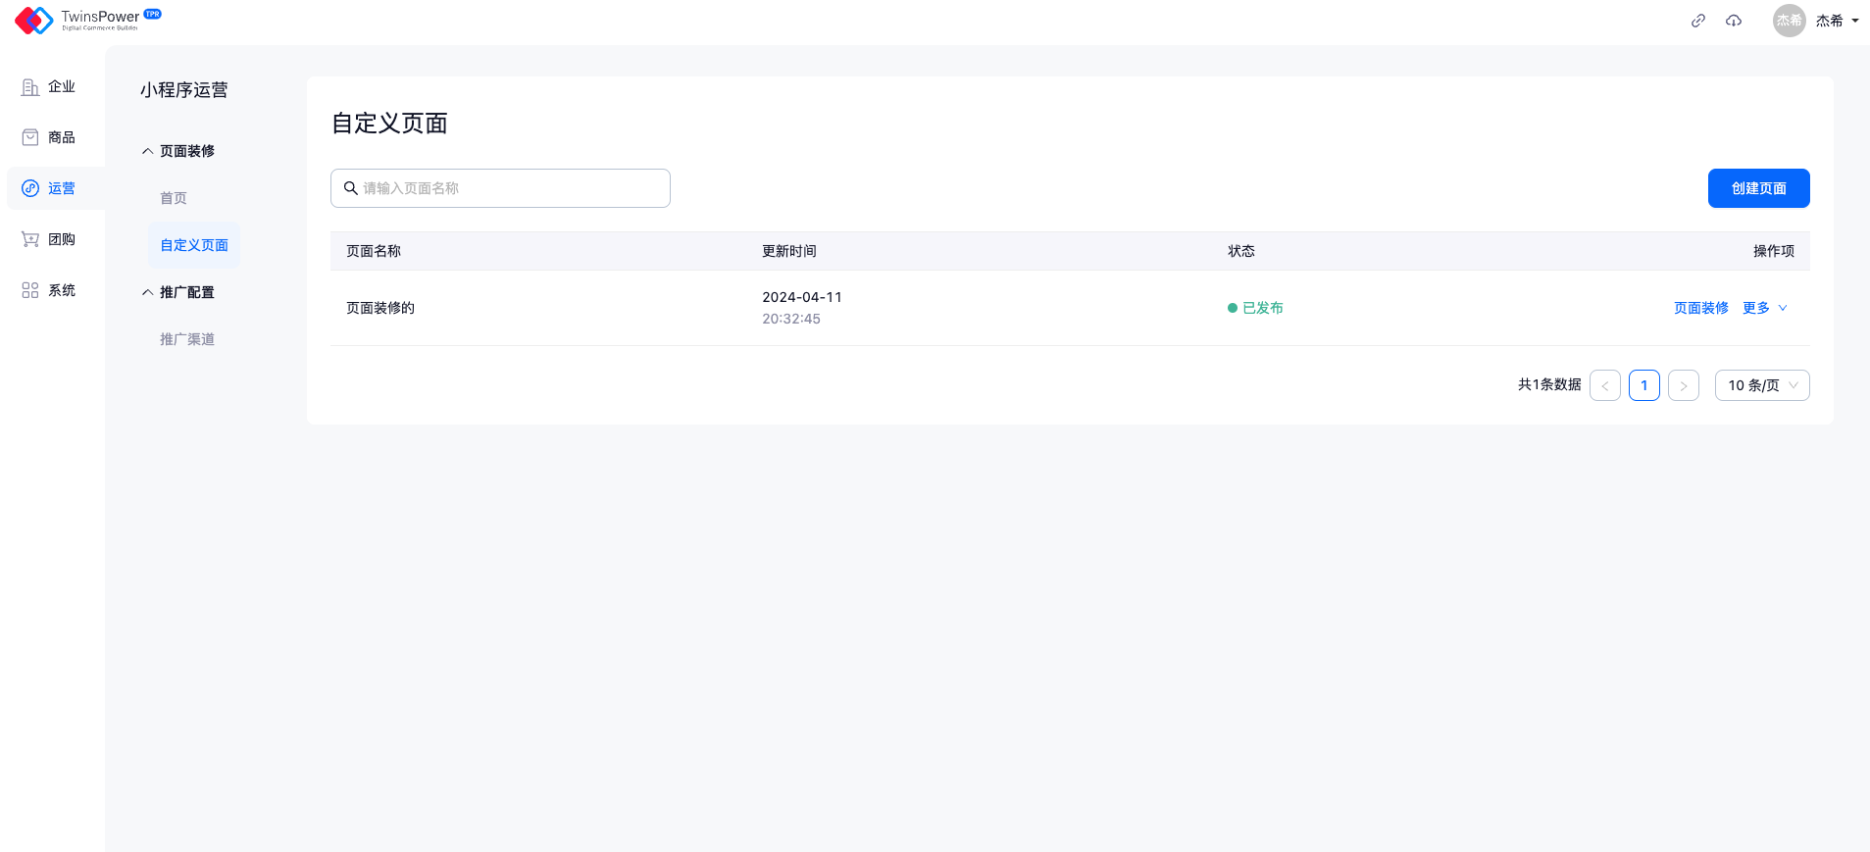This screenshot has width=1870, height=852.
Task: Click page number 1 in pagination
Action: pos(1643,385)
